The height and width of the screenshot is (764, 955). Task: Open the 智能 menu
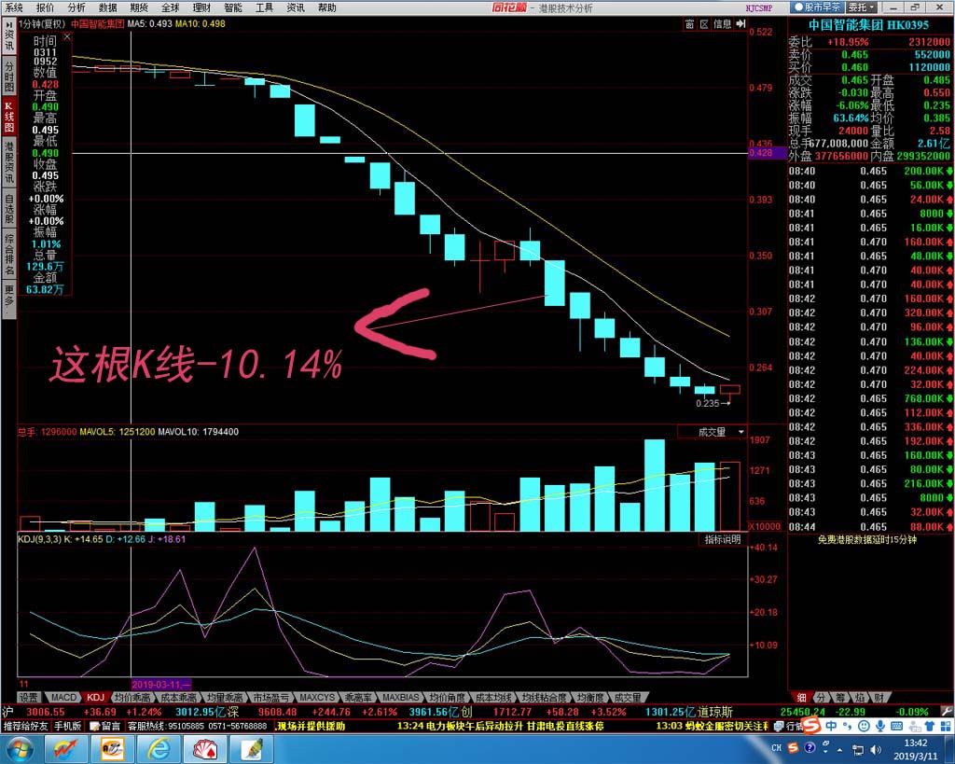[232, 7]
